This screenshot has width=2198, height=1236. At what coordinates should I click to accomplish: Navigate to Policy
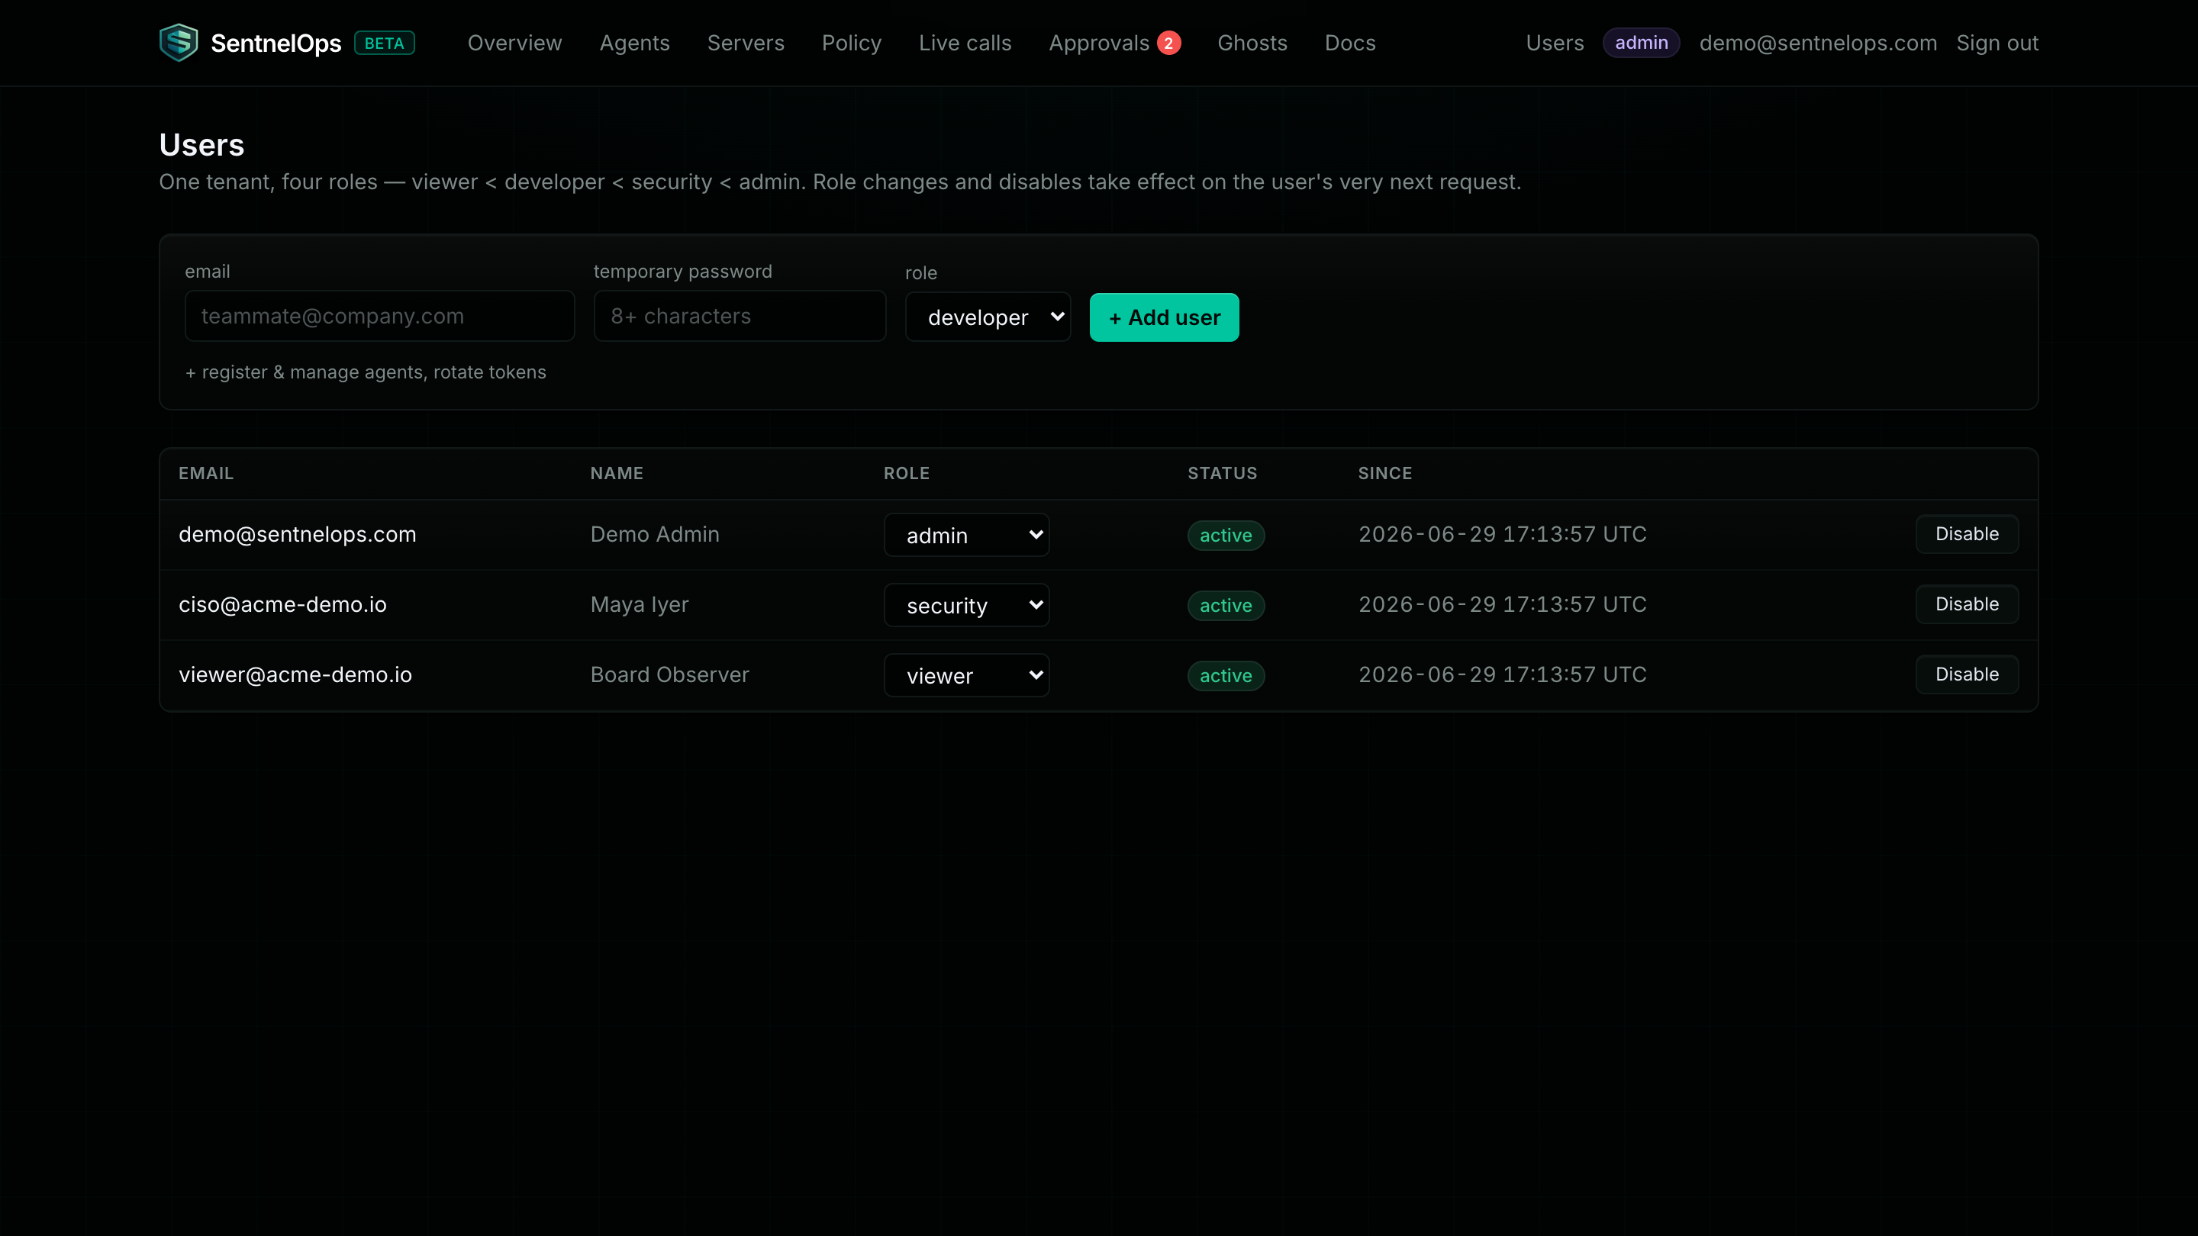pyautogui.click(x=852, y=43)
